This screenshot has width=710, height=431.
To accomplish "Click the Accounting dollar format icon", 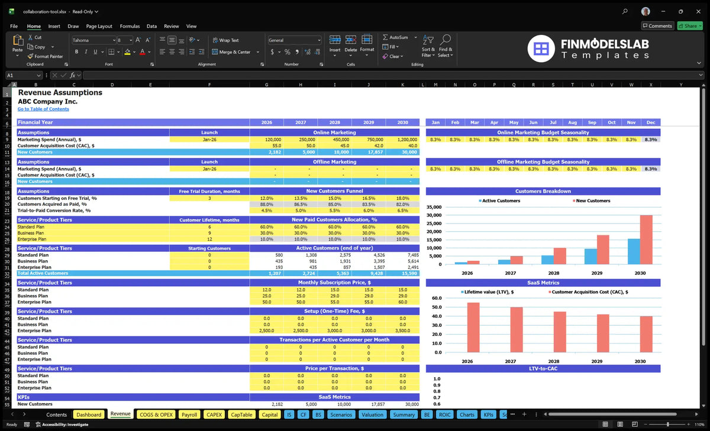I will click(272, 52).
